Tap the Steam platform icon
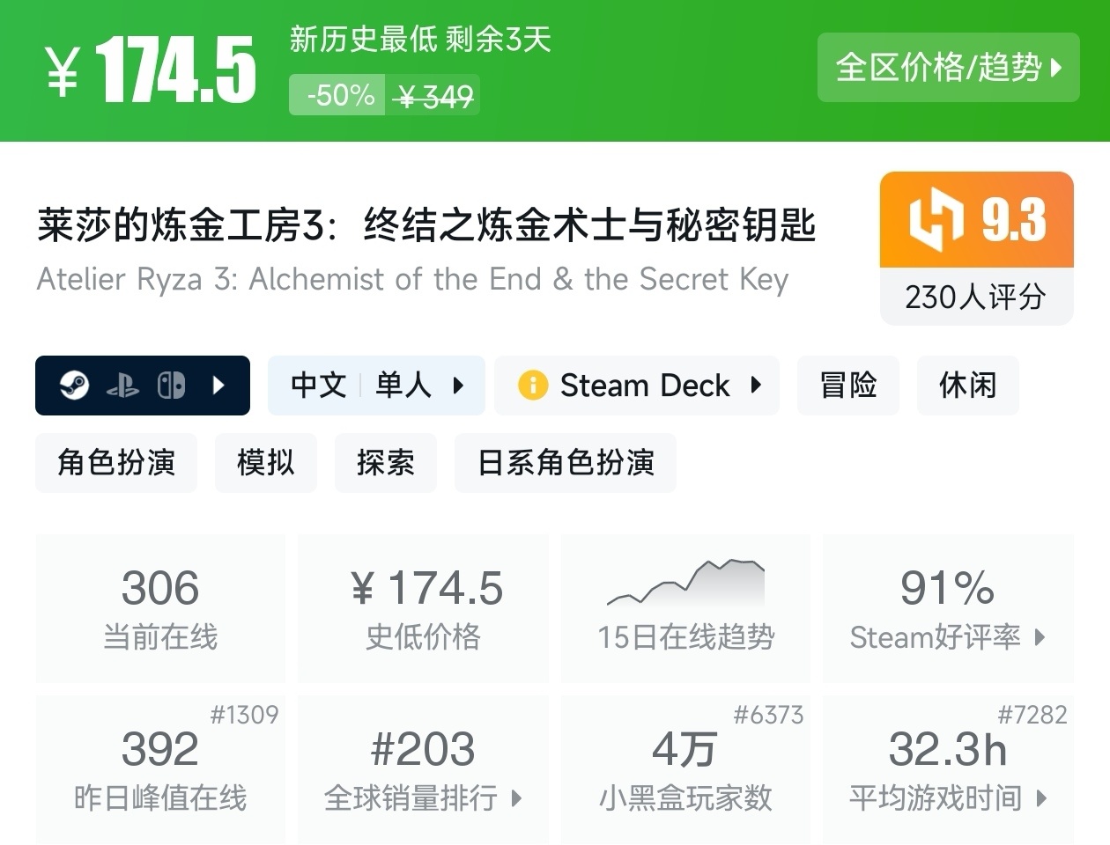This screenshot has height=845, width=1110. pos(75,386)
